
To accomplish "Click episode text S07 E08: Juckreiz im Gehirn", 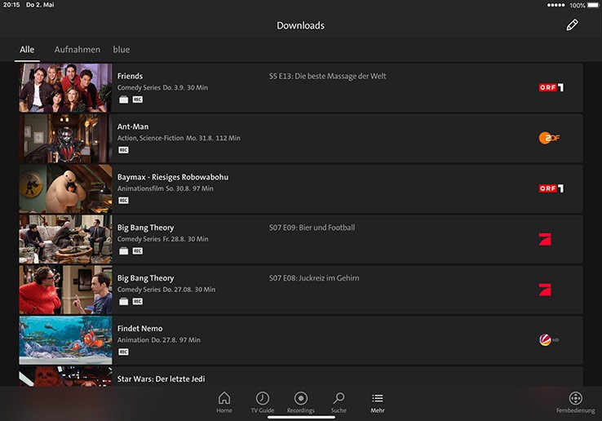I will pos(314,277).
